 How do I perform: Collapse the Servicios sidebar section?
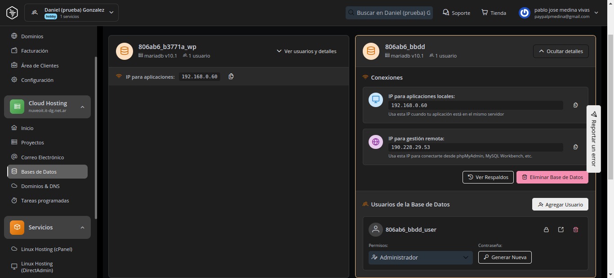(x=82, y=228)
